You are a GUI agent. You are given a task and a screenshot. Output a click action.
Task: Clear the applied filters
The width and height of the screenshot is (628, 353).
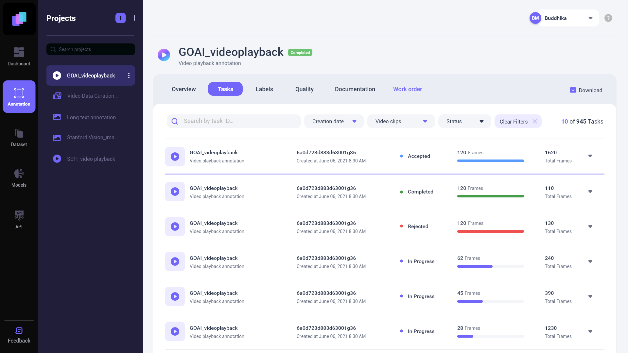pos(518,121)
